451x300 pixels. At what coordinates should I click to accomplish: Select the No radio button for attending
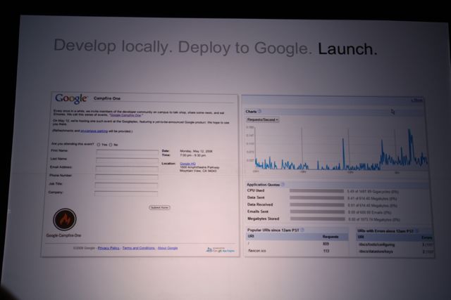tap(111, 145)
